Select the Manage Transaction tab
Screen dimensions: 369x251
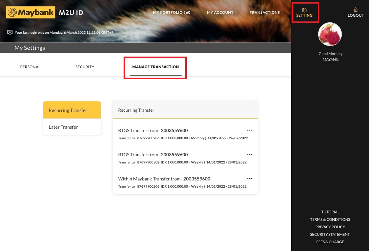155,67
